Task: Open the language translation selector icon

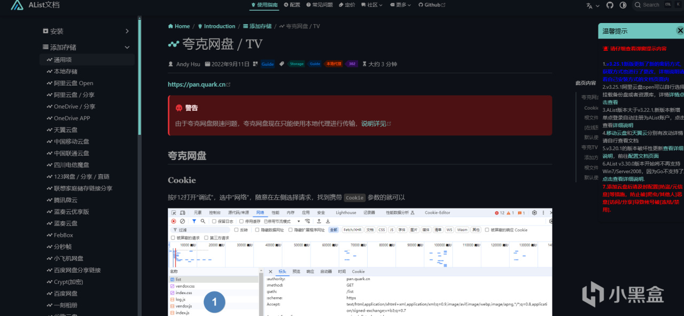Action: [x=589, y=5]
